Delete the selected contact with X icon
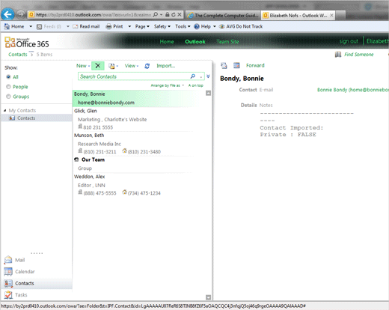Screen dimensions: 389x310 (98, 66)
